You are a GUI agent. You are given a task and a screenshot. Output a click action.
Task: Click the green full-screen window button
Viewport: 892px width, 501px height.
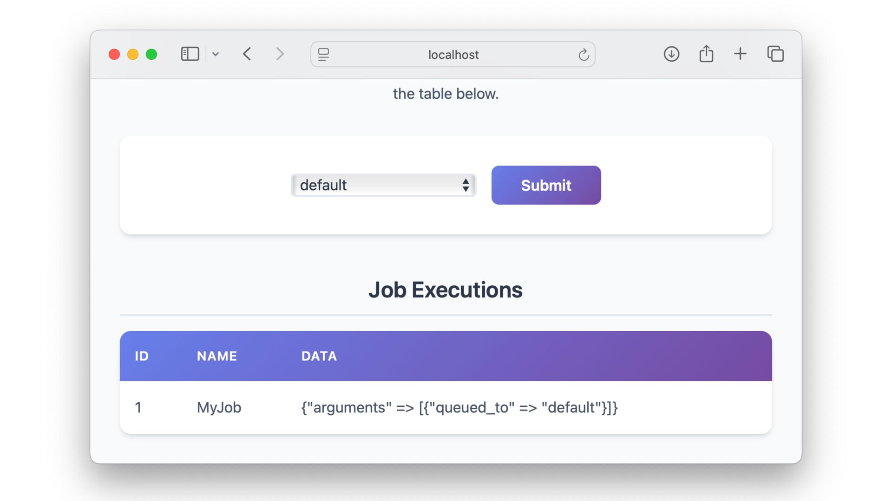[151, 54]
